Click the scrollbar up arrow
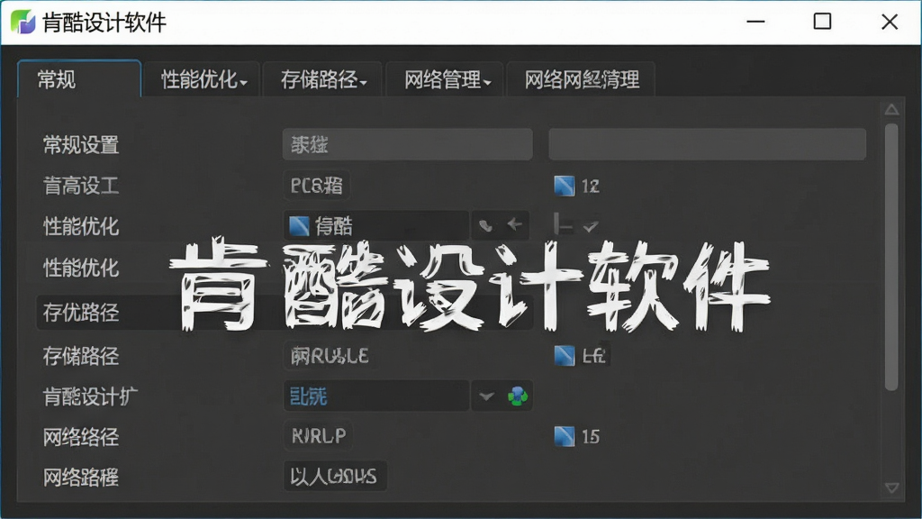922x519 pixels. point(891,109)
